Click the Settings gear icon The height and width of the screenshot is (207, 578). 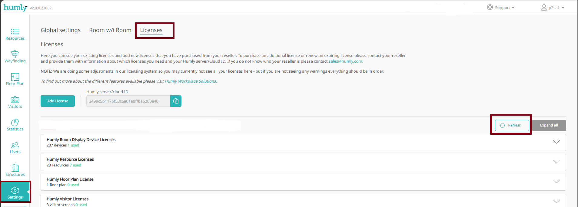click(15, 190)
